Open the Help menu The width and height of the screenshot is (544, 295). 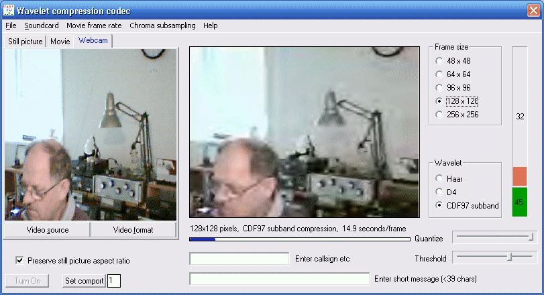[210, 25]
